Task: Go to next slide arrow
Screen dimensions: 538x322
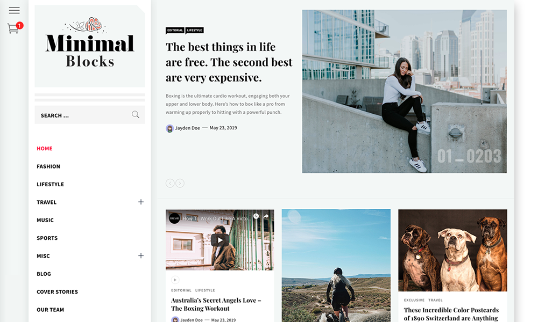Action: coord(180,184)
